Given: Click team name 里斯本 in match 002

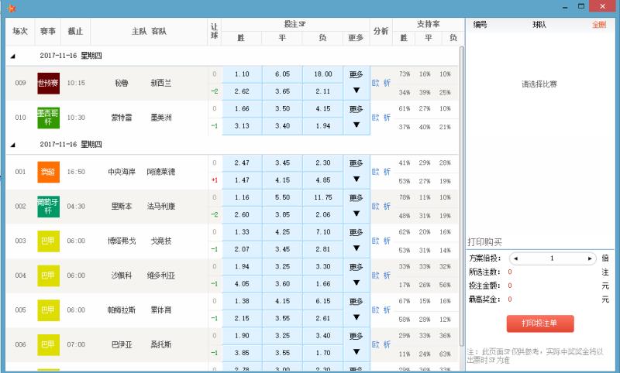Looking at the screenshot, I should (x=122, y=207).
